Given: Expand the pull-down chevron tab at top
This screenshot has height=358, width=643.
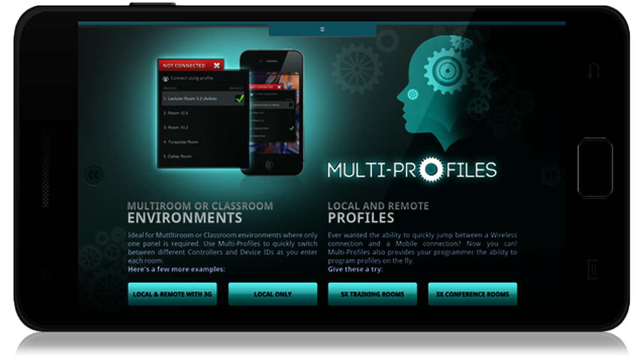Looking at the screenshot, I should (322, 29).
